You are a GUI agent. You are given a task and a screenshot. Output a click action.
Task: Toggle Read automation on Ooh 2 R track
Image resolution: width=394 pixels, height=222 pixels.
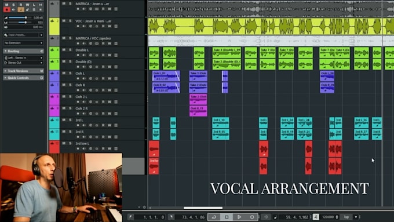pos(103,114)
